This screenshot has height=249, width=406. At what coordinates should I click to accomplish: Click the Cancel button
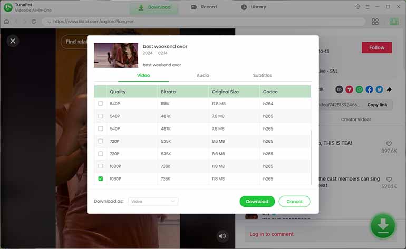294,201
